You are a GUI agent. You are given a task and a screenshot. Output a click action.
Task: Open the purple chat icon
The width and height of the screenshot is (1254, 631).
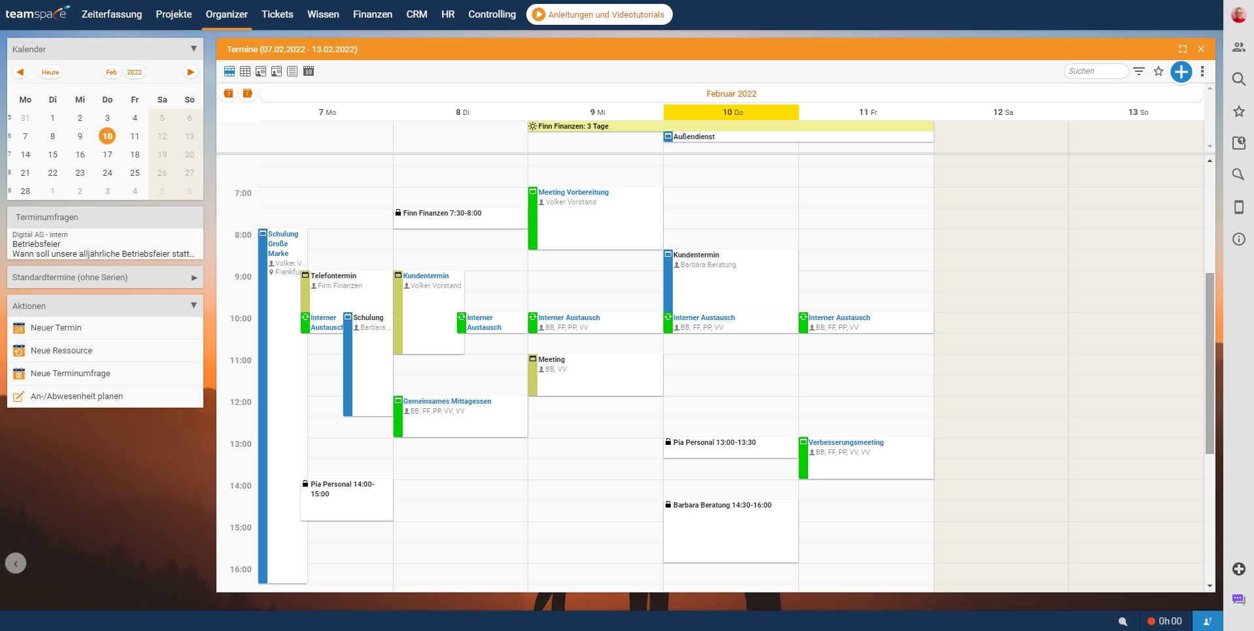[x=1239, y=600]
